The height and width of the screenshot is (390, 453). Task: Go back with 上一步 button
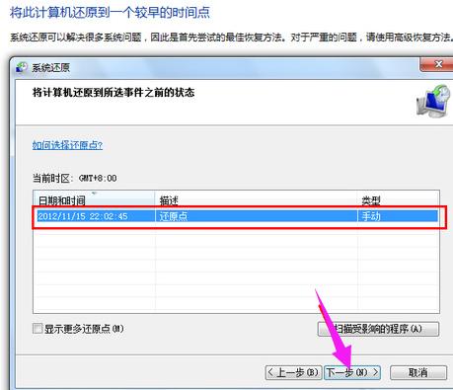pyautogui.click(x=293, y=372)
